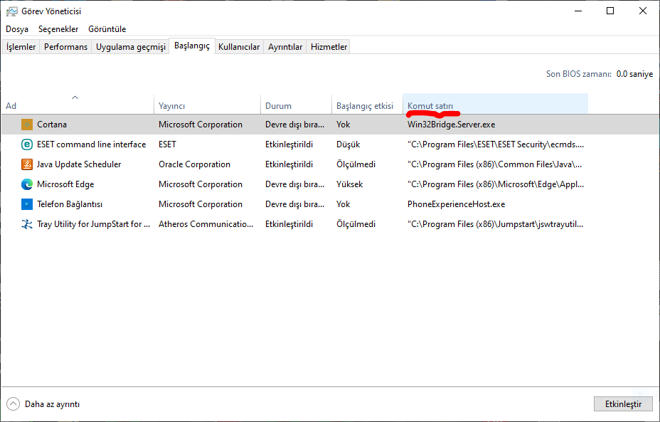Click the Common Files Java path cell
The width and height of the screenshot is (660, 422).
pos(494,164)
